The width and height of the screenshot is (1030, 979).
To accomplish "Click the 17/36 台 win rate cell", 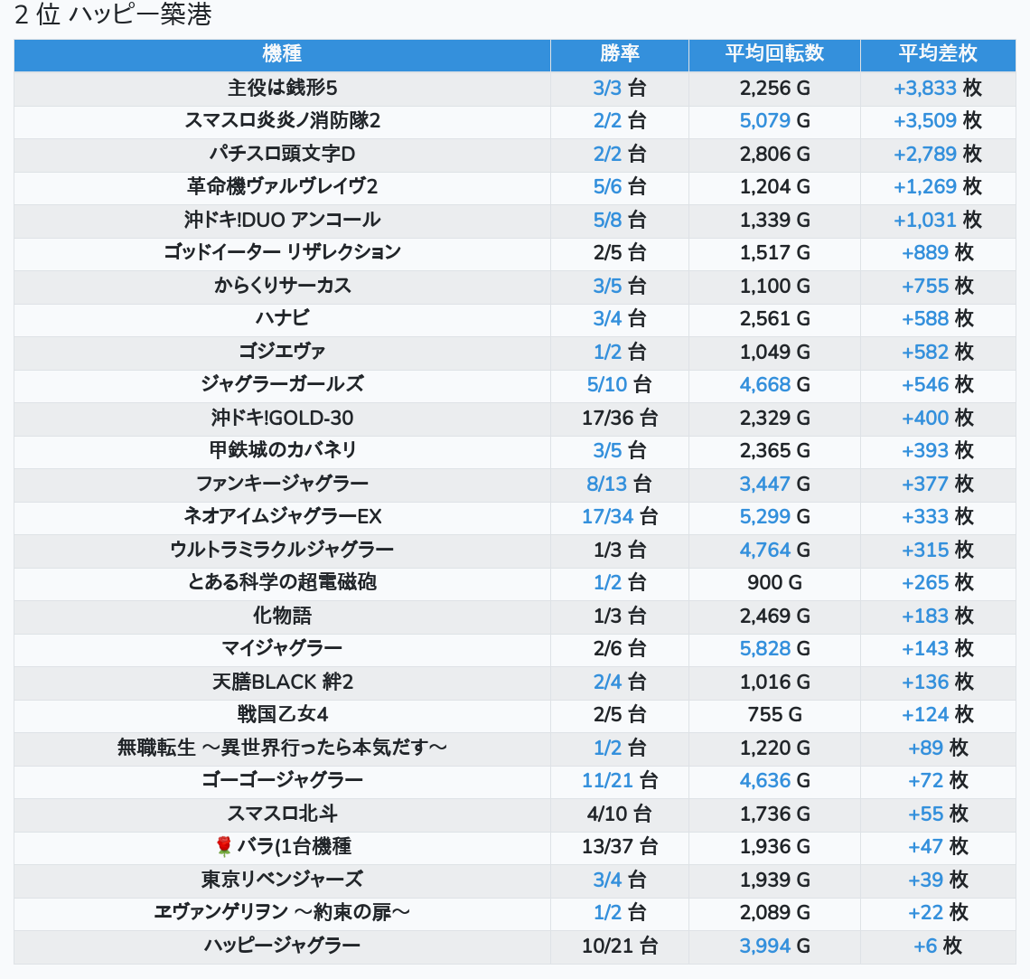I will [619, 419].
